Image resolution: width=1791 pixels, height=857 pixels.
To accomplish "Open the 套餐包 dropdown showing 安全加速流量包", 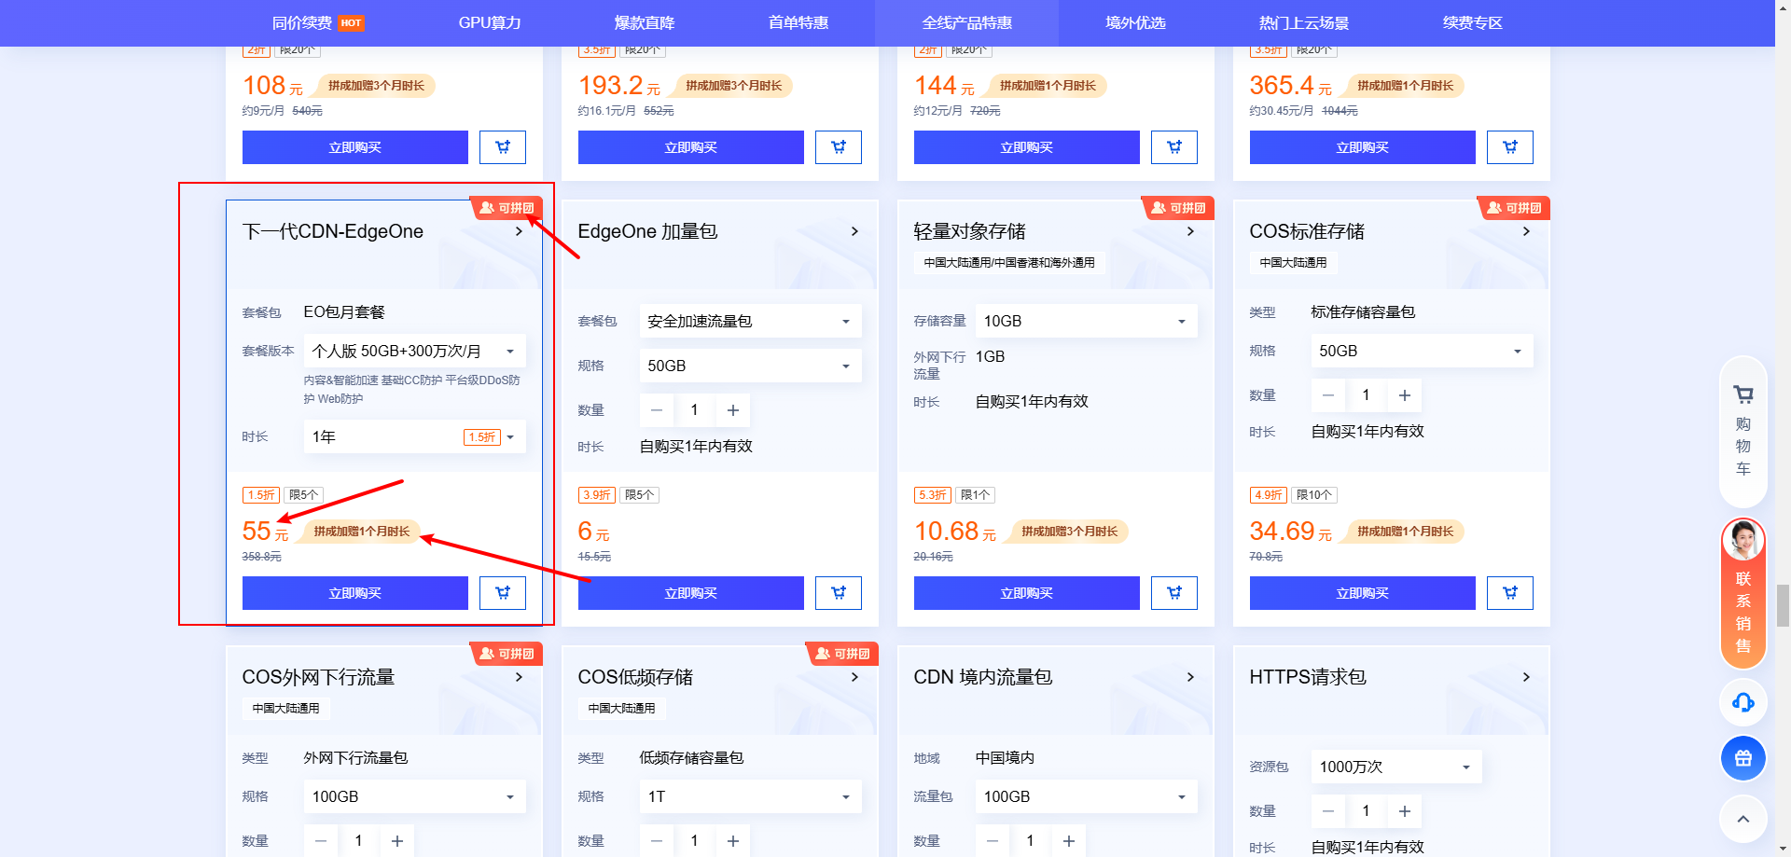I will point(751,321).
